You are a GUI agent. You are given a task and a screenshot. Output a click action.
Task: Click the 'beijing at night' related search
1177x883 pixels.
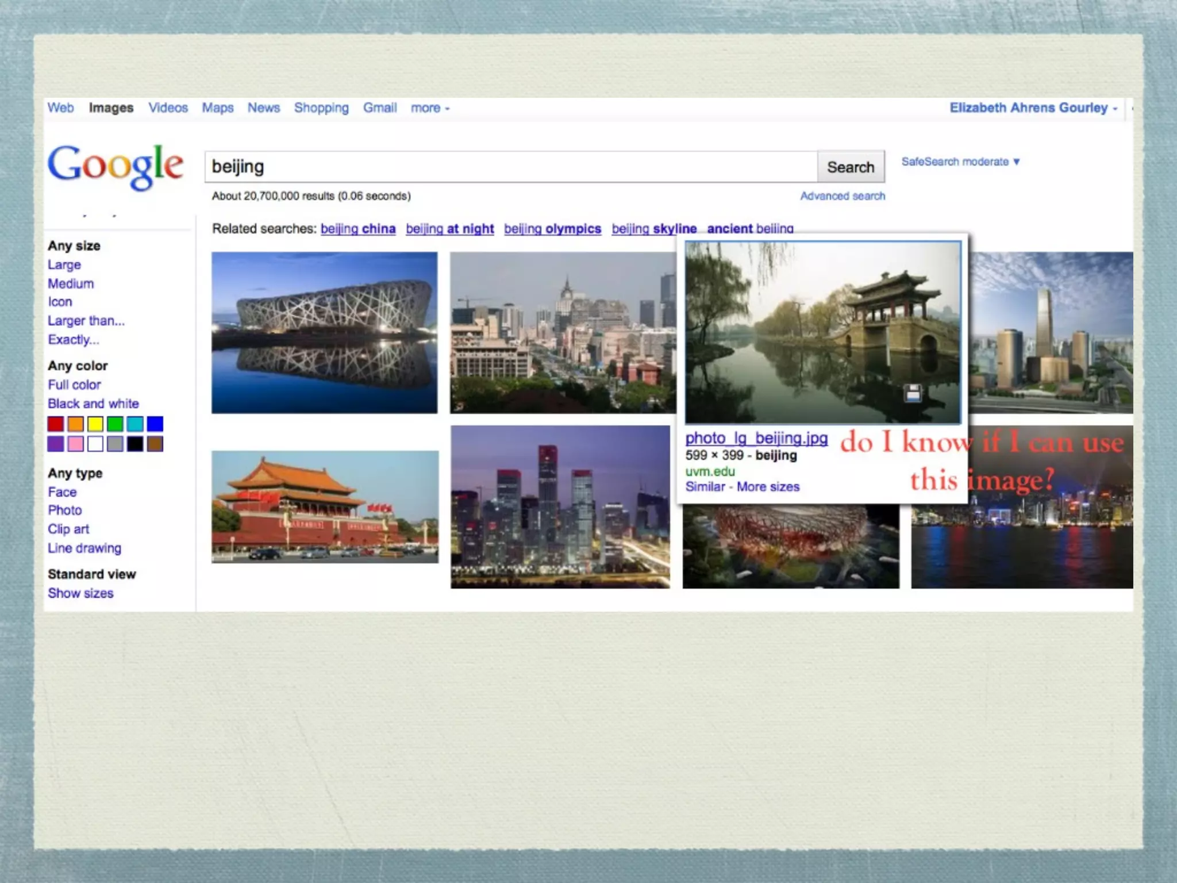coord(449,229)
